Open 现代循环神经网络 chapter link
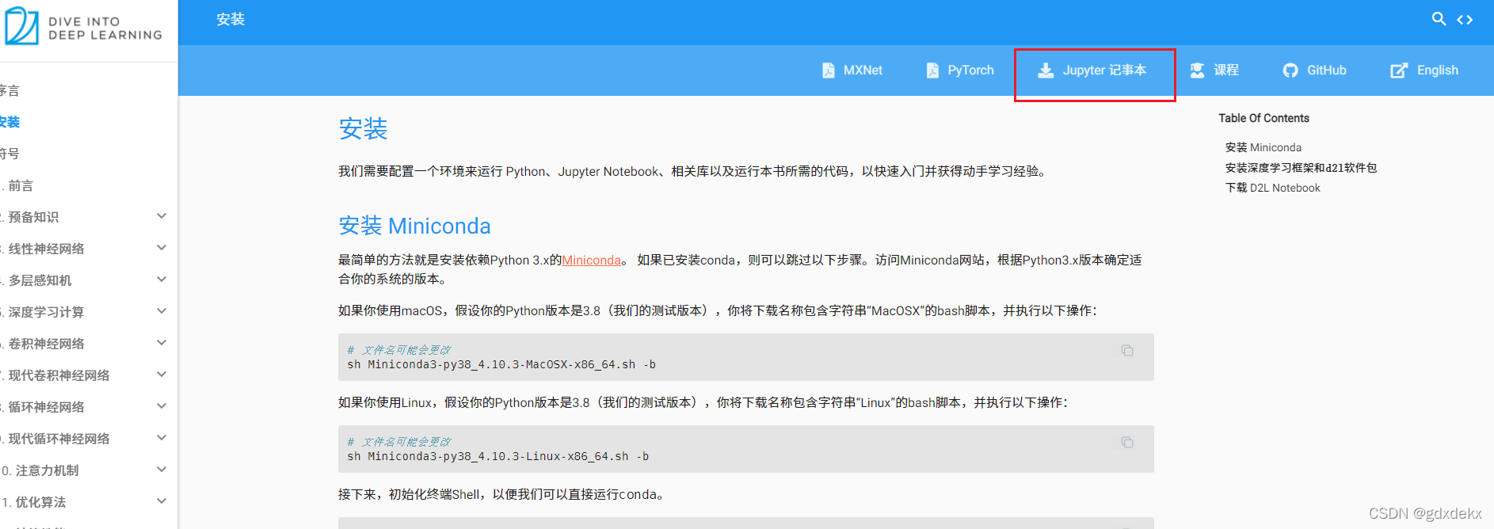The height and width of the screenshot is (529, 1494). point(55,439)
